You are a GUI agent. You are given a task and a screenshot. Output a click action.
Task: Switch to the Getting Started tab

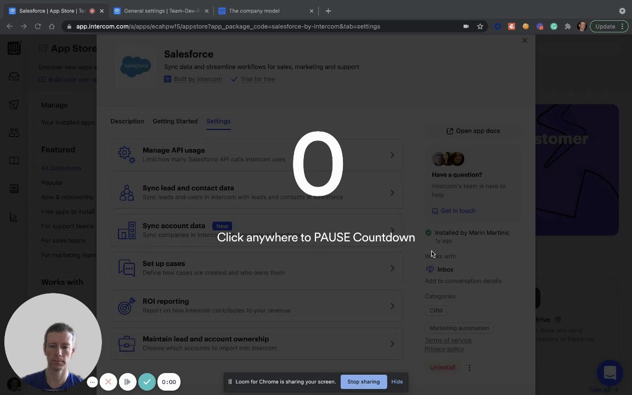point(175,121)
